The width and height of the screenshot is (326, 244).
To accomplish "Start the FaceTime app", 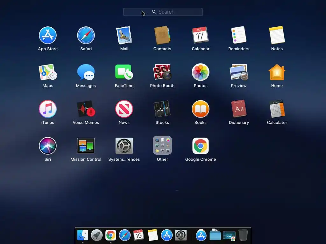I will pos(124,72).
